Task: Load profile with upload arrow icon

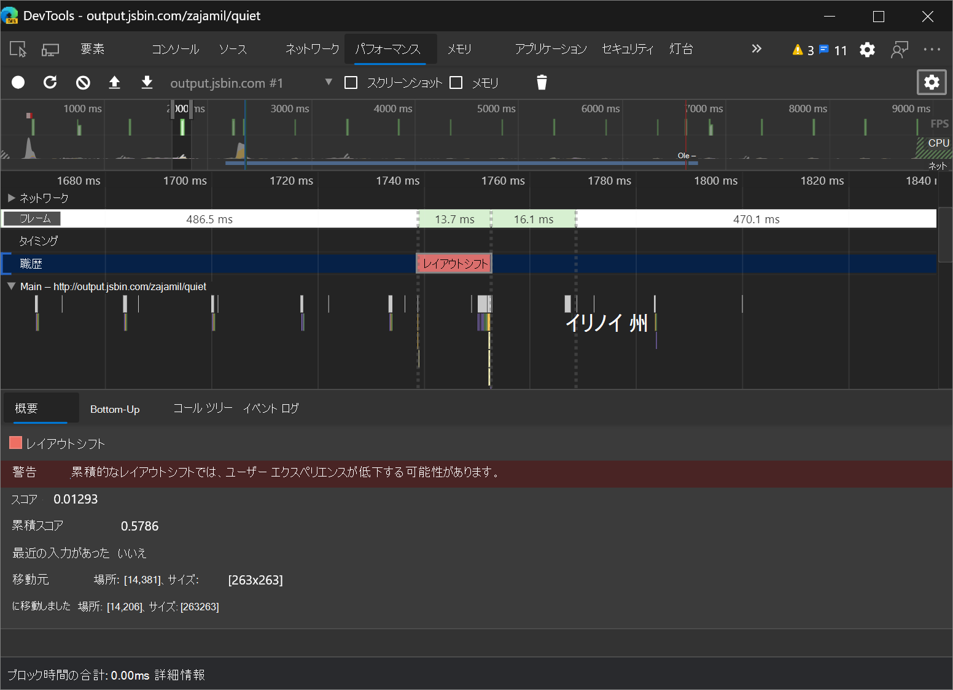Action: coord(114,82)
